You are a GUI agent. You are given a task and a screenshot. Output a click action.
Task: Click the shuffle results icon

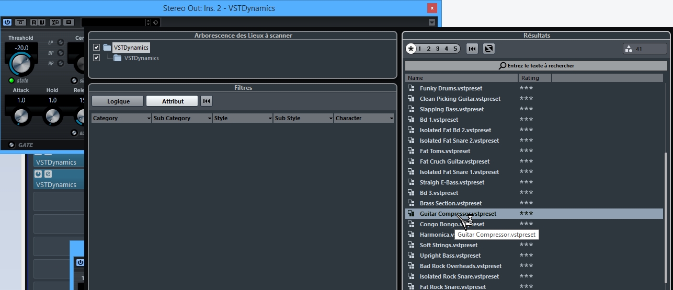point(489,49)
